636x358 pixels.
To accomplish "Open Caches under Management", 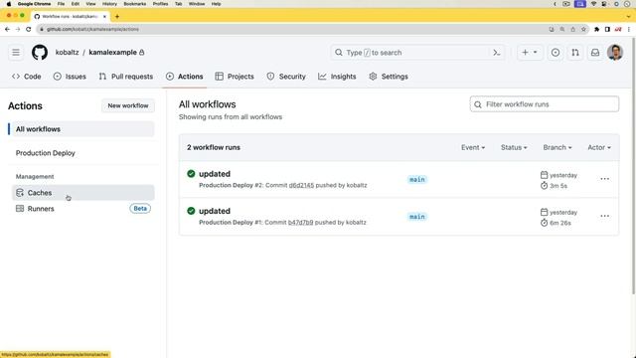I will pos(83,193).
